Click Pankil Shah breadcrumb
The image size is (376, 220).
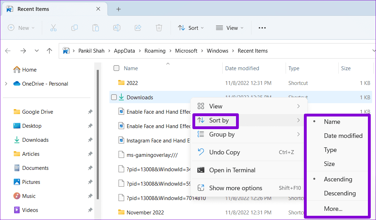pyautogui.click(x=91, y=51)
